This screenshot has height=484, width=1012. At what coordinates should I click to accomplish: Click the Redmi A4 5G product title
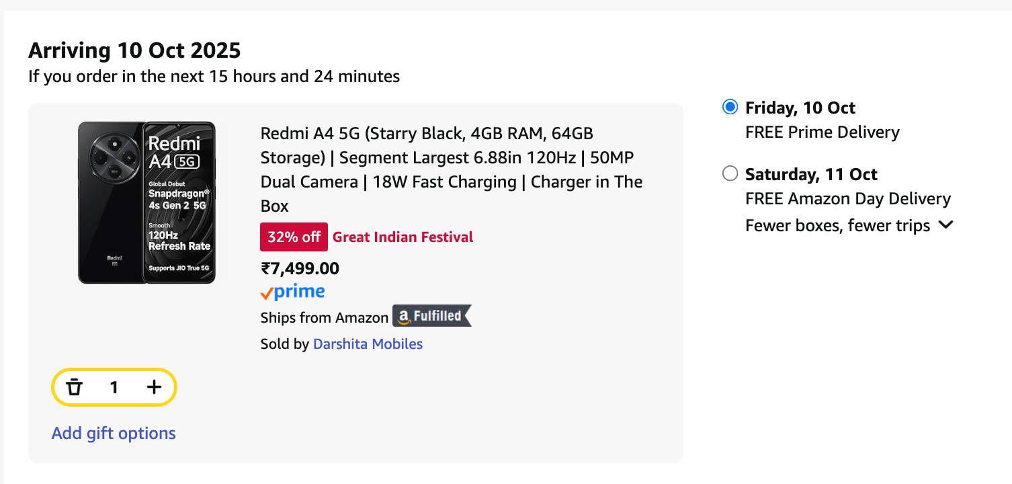tap(451, 169)
